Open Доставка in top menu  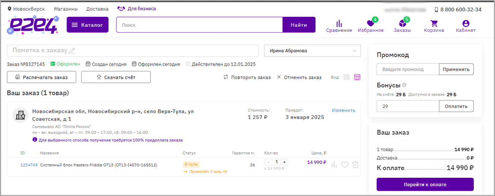coord(97,9)
